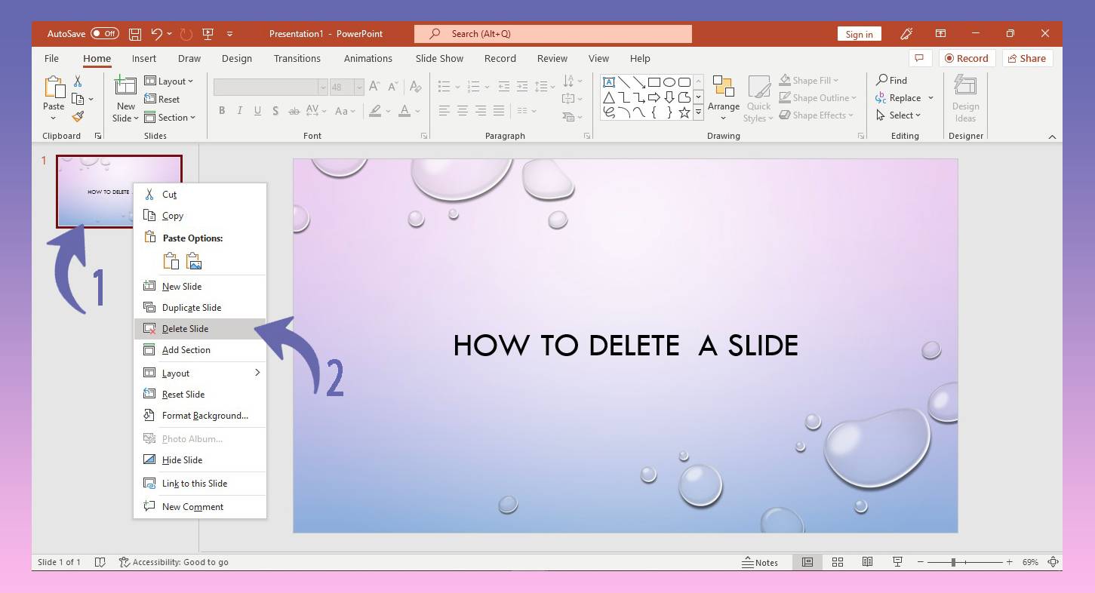Open the Section dropdown
Viewport: 1095px width, 593px height.
[x=171, y=118]
